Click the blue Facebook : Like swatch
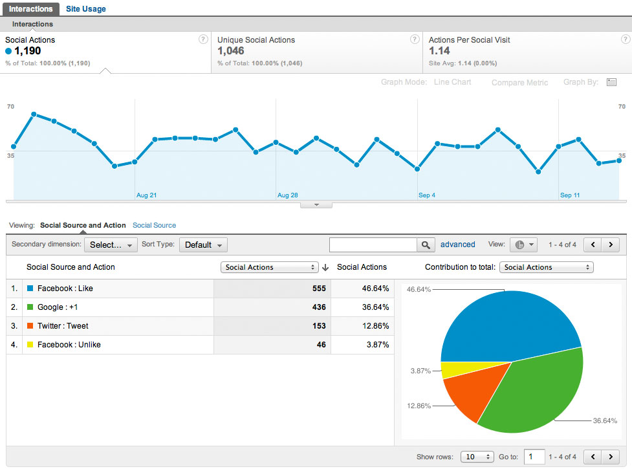Image resolution: width=632 pixels, height=469 pixels. point(30,288)
